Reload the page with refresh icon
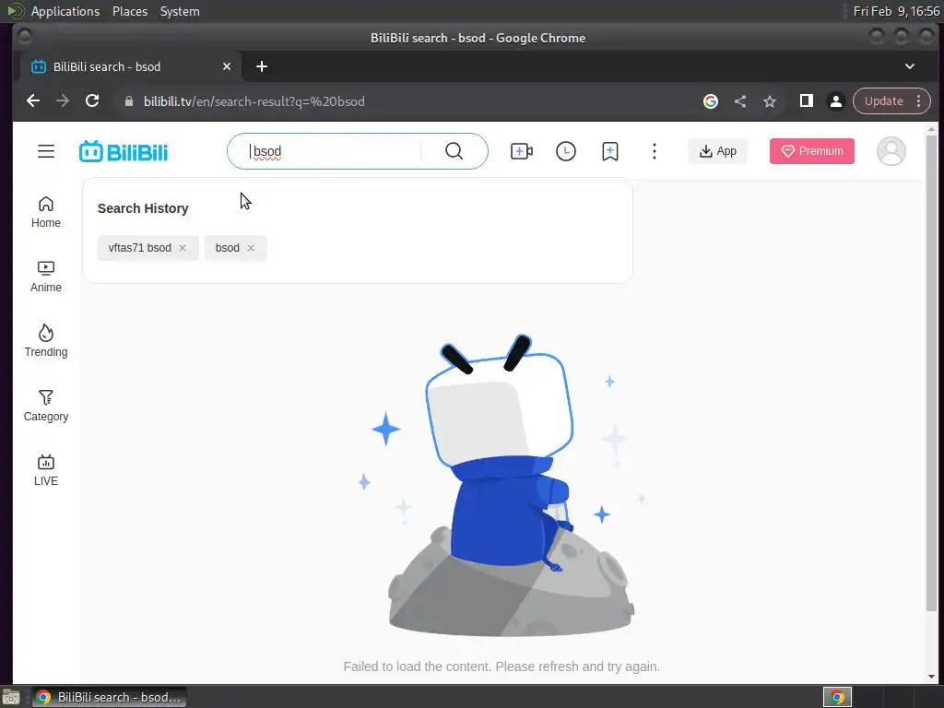Image resolution: width=944 pixels, height=708 pixels. pos(92,101)
